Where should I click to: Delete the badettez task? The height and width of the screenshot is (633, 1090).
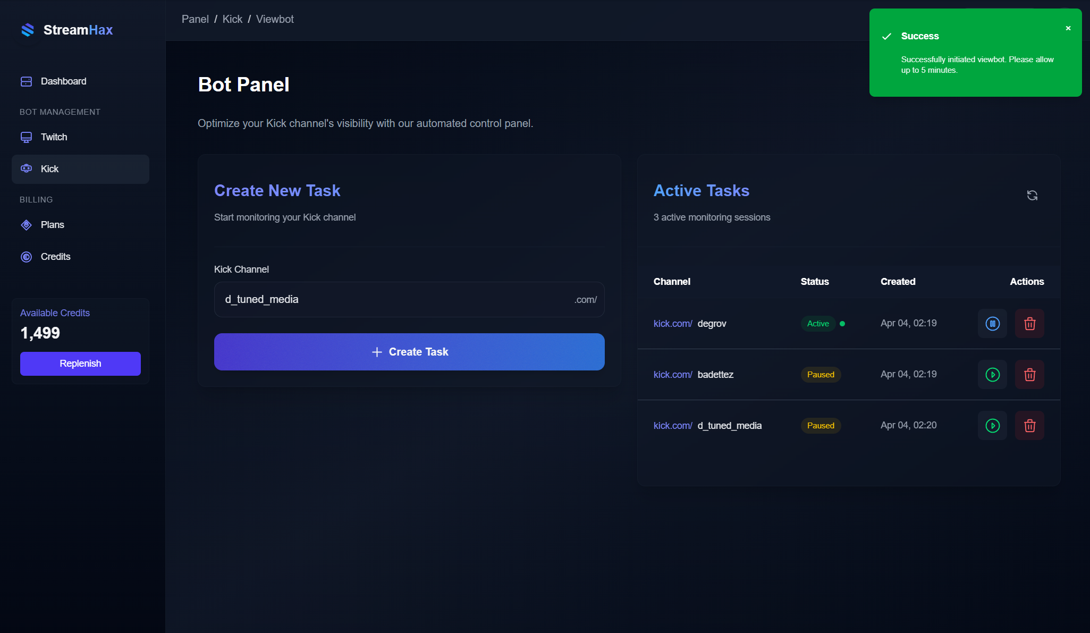(1029, 374)
